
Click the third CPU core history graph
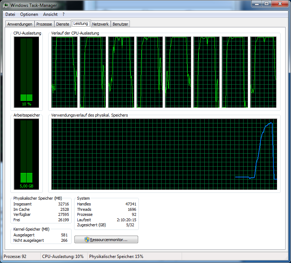[121, 72]
